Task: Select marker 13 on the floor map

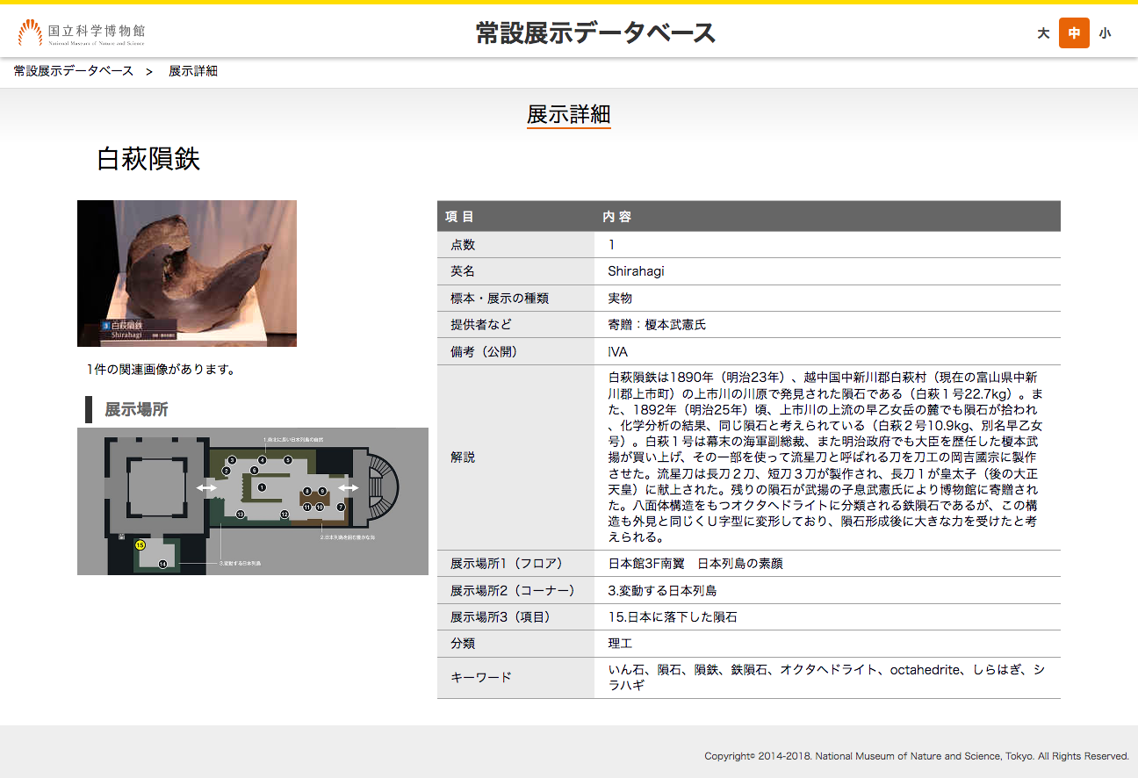Action: click(240, 514)
